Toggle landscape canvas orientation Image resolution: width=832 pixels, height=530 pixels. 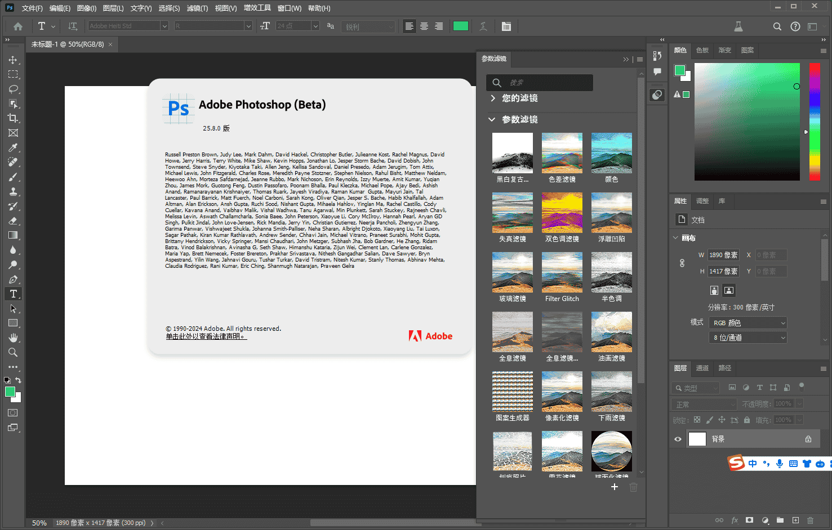(x=729, y=290)
